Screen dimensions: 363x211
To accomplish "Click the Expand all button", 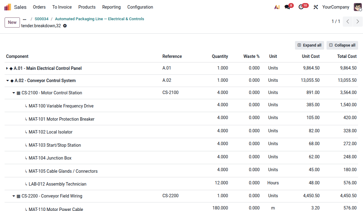I will pyautogui.click(x=309, y=45).
